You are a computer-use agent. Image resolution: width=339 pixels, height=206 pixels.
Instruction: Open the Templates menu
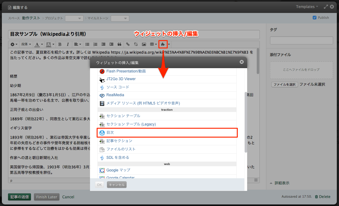click(x=307, y=7)
